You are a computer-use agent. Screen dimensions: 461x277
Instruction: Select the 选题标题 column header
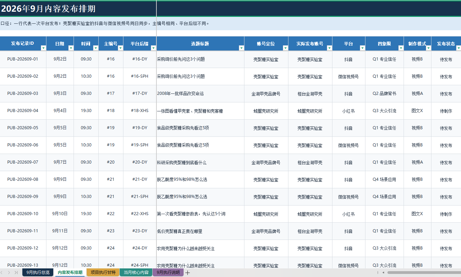pos(200,44)
